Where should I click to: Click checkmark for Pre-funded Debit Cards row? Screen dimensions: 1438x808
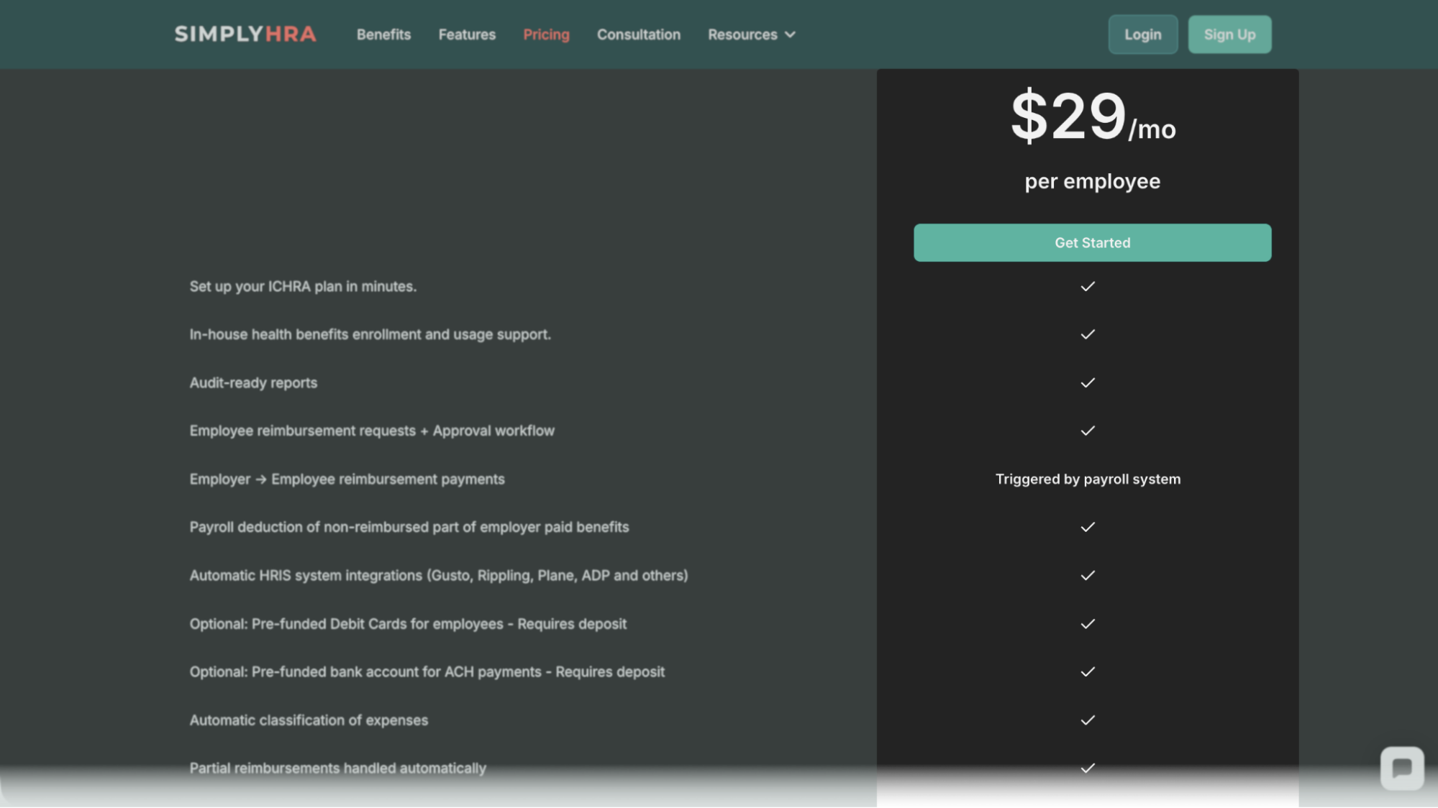(x=1088, y=624)
